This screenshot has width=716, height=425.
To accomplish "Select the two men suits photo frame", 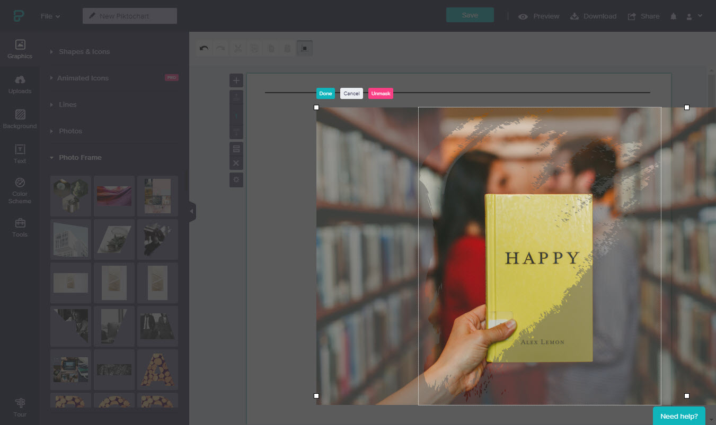I will tap(158, 326).
